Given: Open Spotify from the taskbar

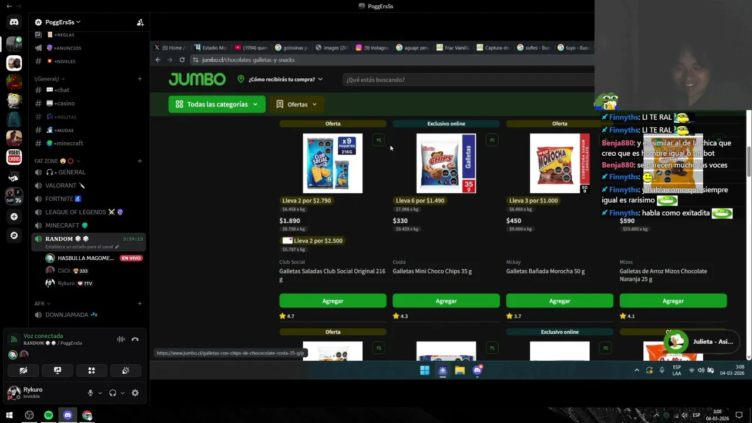Looking at the screenshot, I should pos(49,415).
